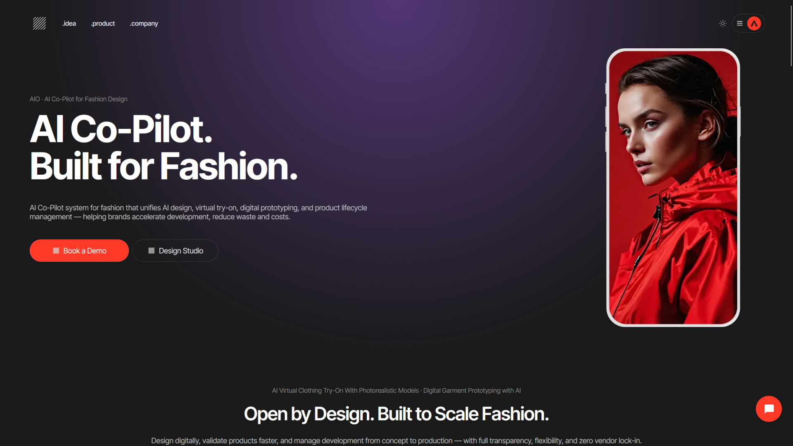Click the striped icon in Book a Demo

point(56,251)
